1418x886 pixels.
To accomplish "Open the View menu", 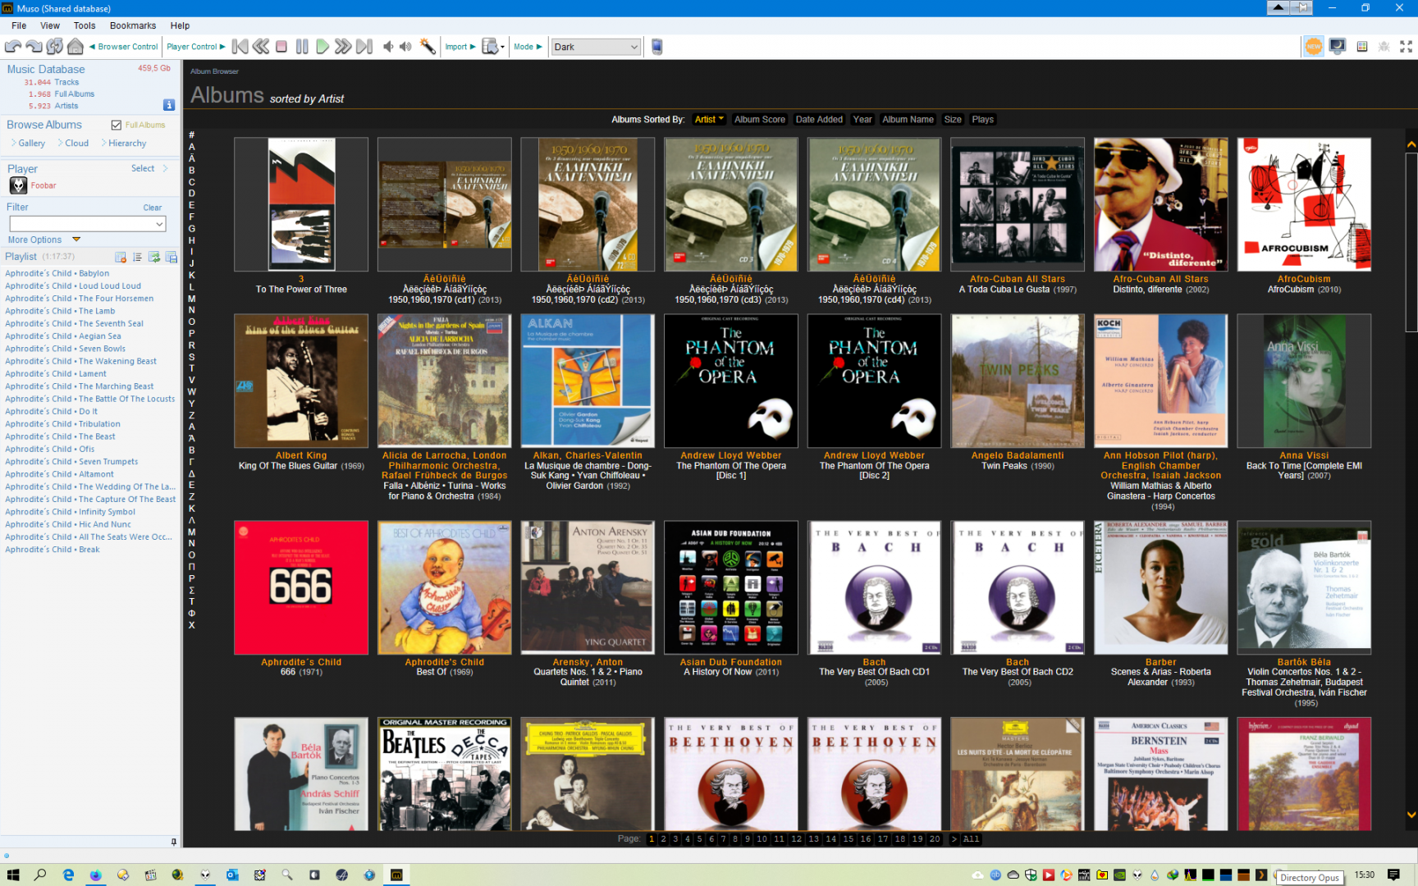I will [50, 25].
